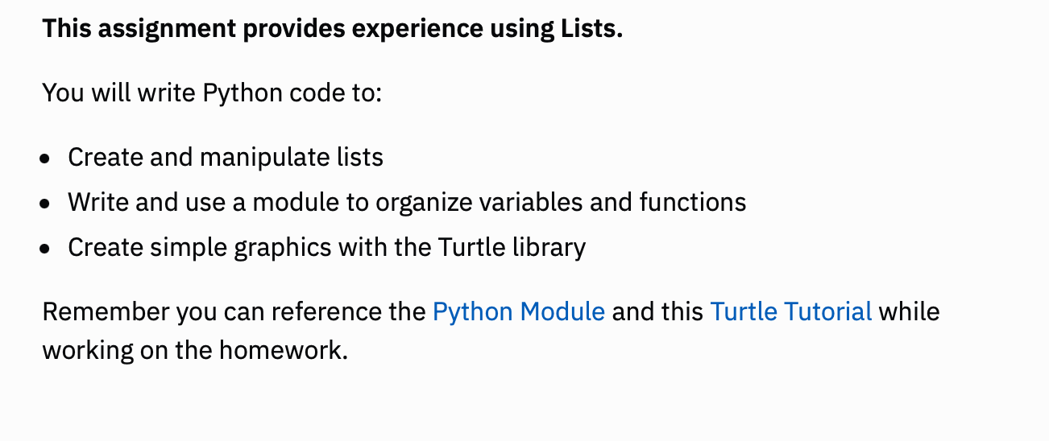
Task: Open the Python Module link
Action: click(x=519, y=311)
